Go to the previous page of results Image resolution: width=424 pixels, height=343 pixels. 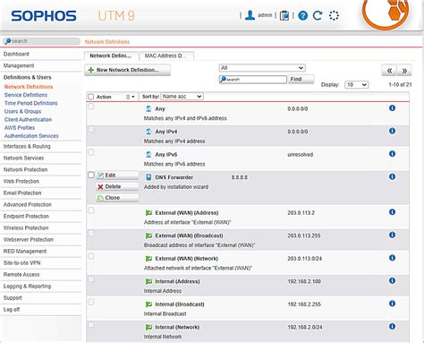(389, 71)
